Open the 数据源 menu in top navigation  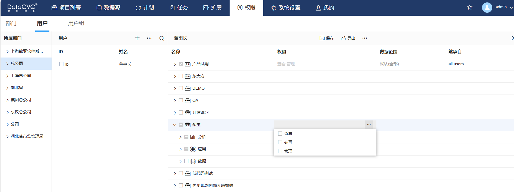click(108, 8)
